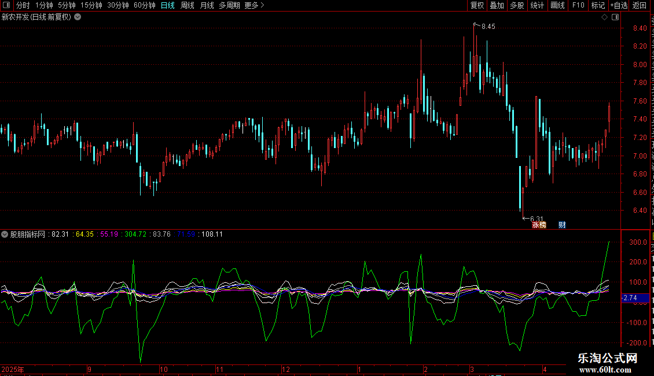Click the -200.0 indicator axis label

[x=637, y=342]
